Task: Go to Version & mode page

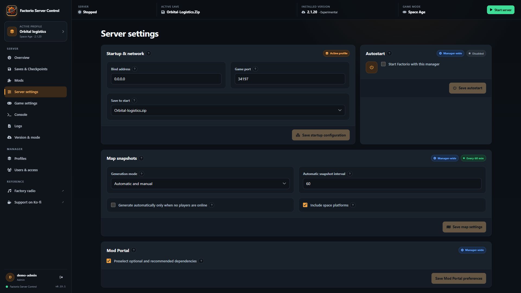Action: tap(36, 137)
